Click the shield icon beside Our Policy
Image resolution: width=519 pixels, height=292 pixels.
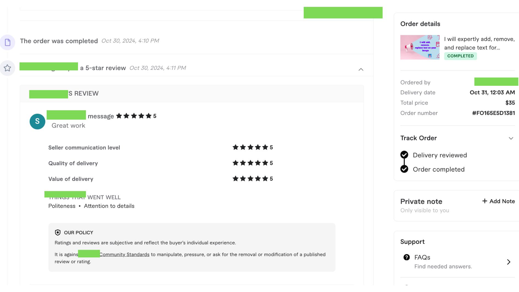58,233
